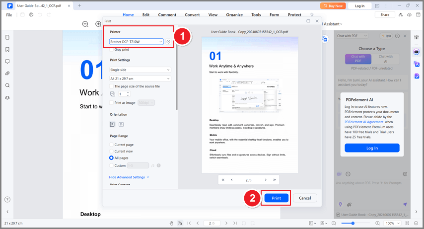Switch to the Chat with PDF toggle
Viewport: 424px width, 229px height.
tap(358, 59)
